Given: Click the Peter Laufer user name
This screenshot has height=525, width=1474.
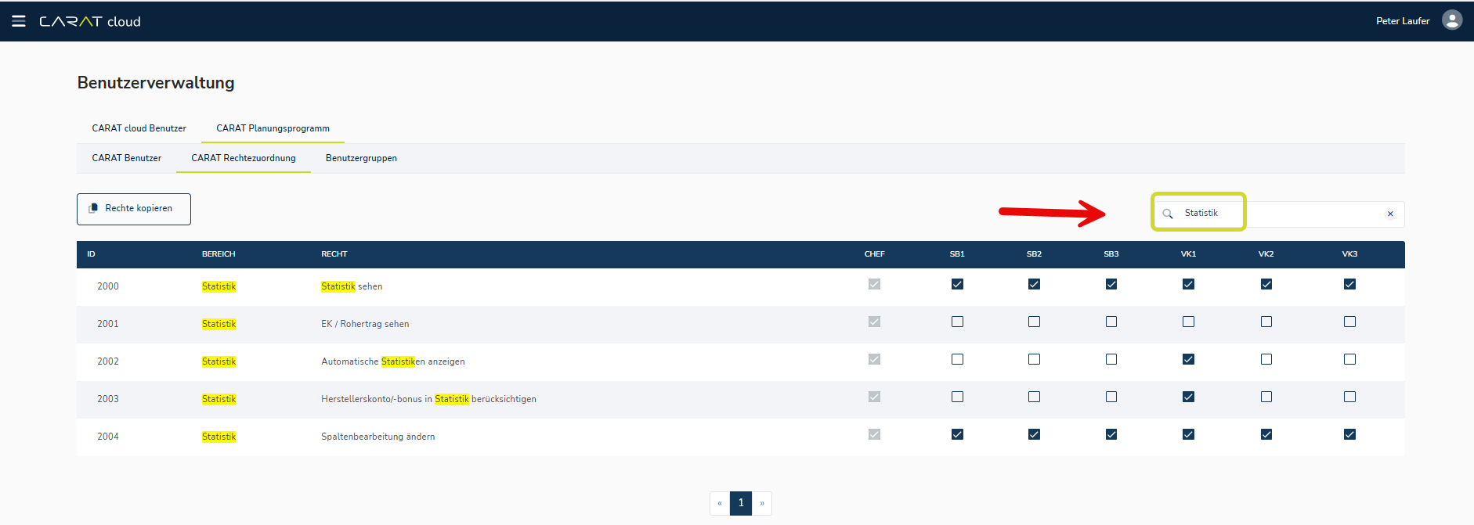Looking at the screenshot, I should 1403,21.
